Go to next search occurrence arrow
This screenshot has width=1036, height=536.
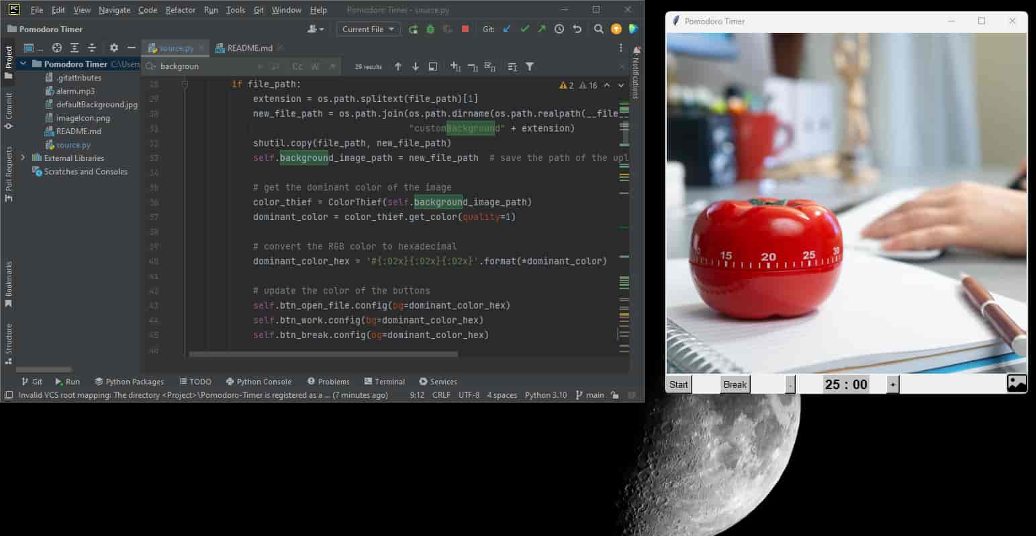tap(416, 66)
